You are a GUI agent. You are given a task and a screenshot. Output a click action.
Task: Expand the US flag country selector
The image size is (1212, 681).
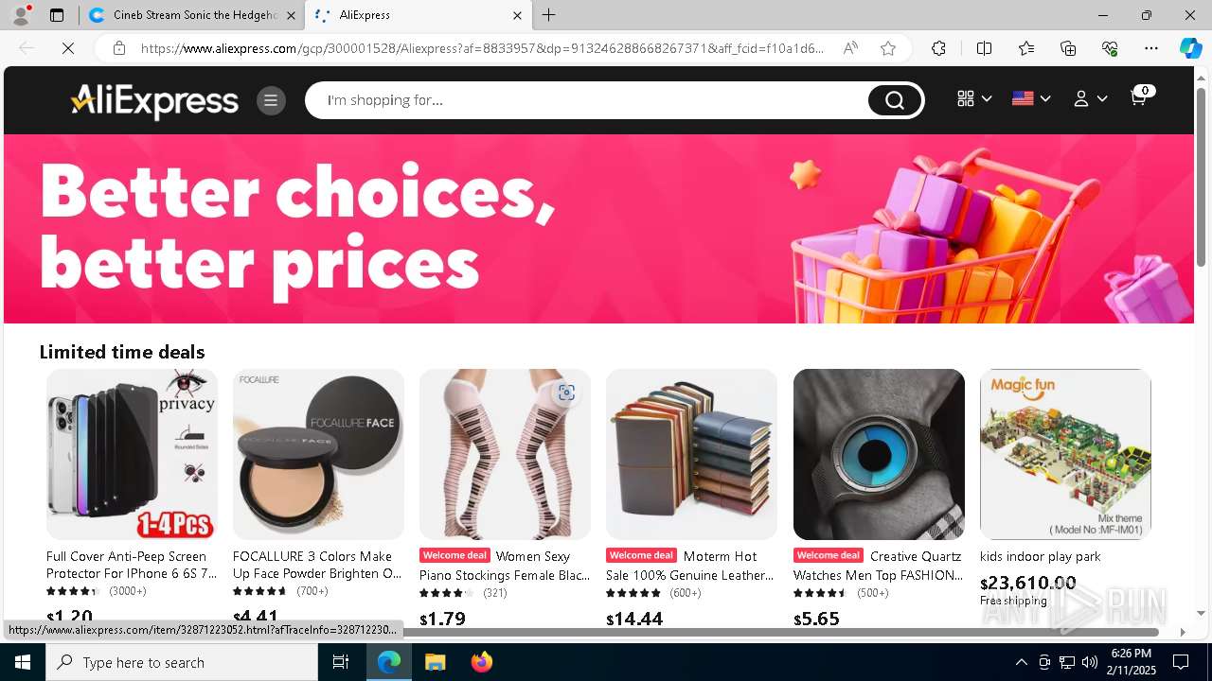(1031, 98)
